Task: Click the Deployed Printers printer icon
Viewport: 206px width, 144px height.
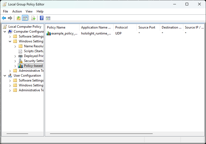Action: pos(20,56)
